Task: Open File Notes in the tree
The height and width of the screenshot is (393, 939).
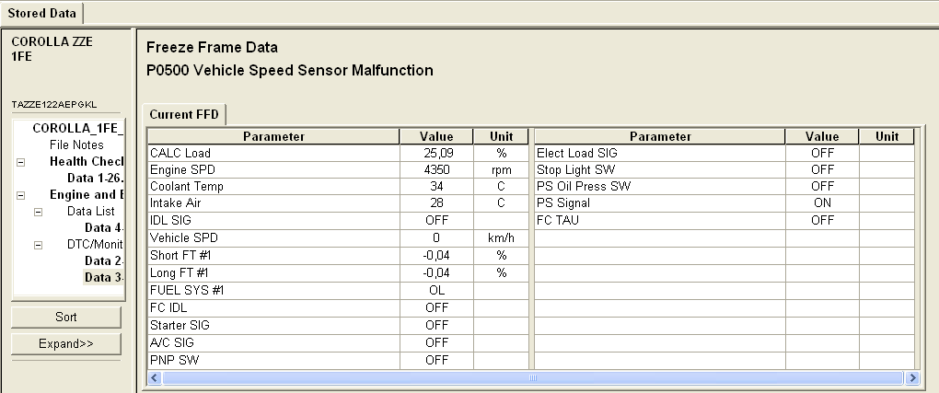Action: point(76,144)
